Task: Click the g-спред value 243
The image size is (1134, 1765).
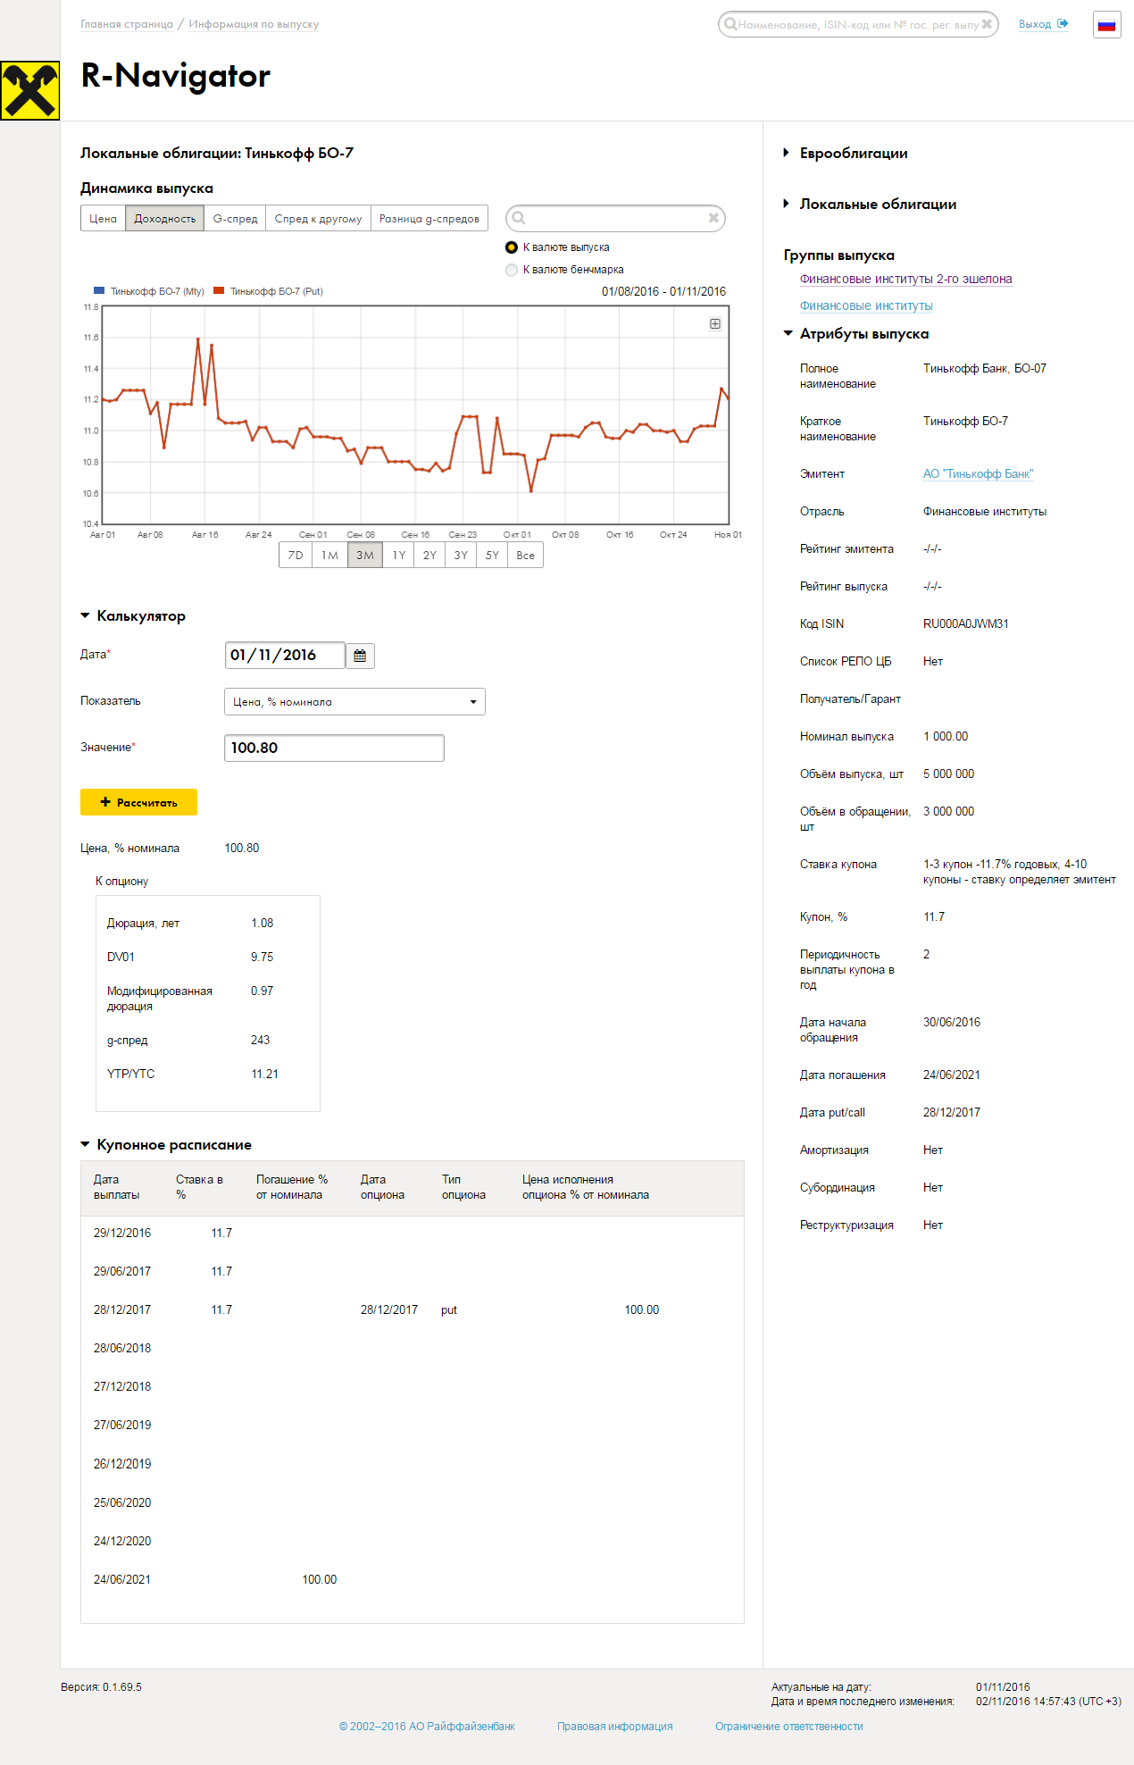Action: pyautogui.click(x=261, y=1040)
